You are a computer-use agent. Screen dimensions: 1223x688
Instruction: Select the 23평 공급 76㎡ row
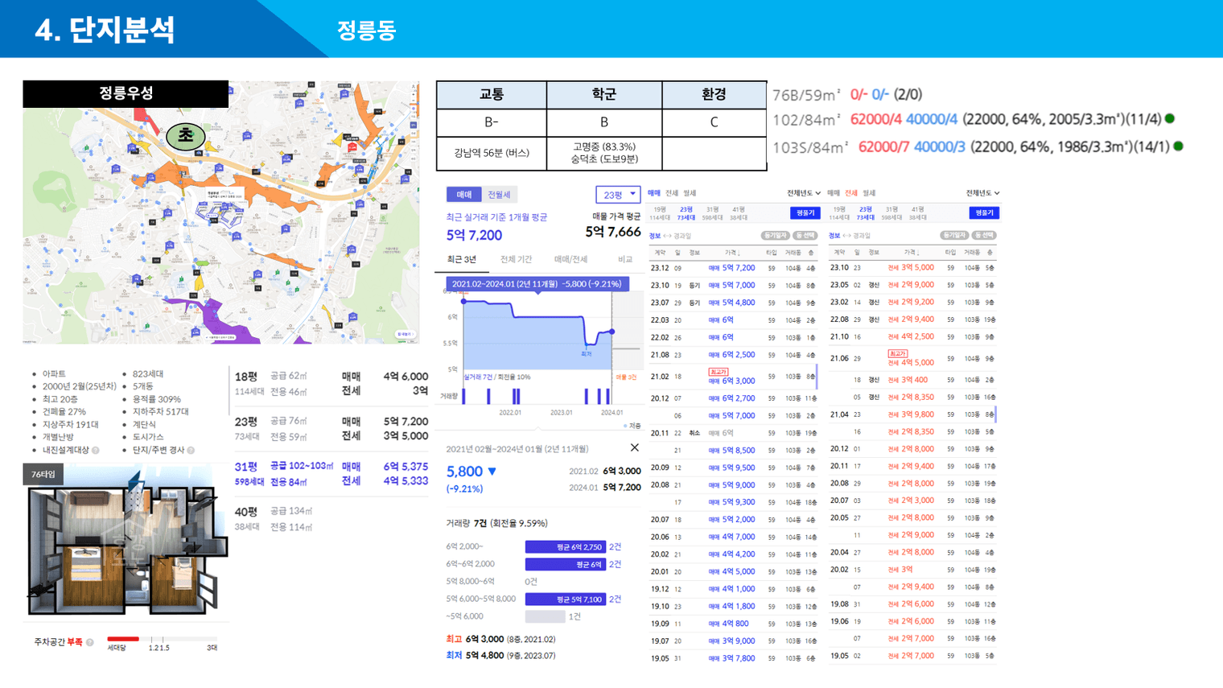click(x=331, y=429)
